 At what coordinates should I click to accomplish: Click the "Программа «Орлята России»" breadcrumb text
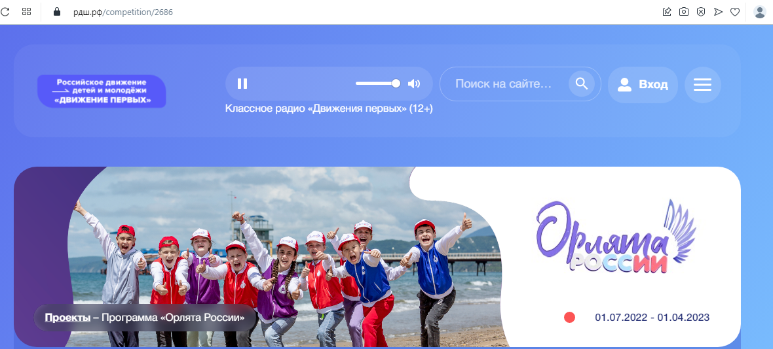[x=173, y=318]
